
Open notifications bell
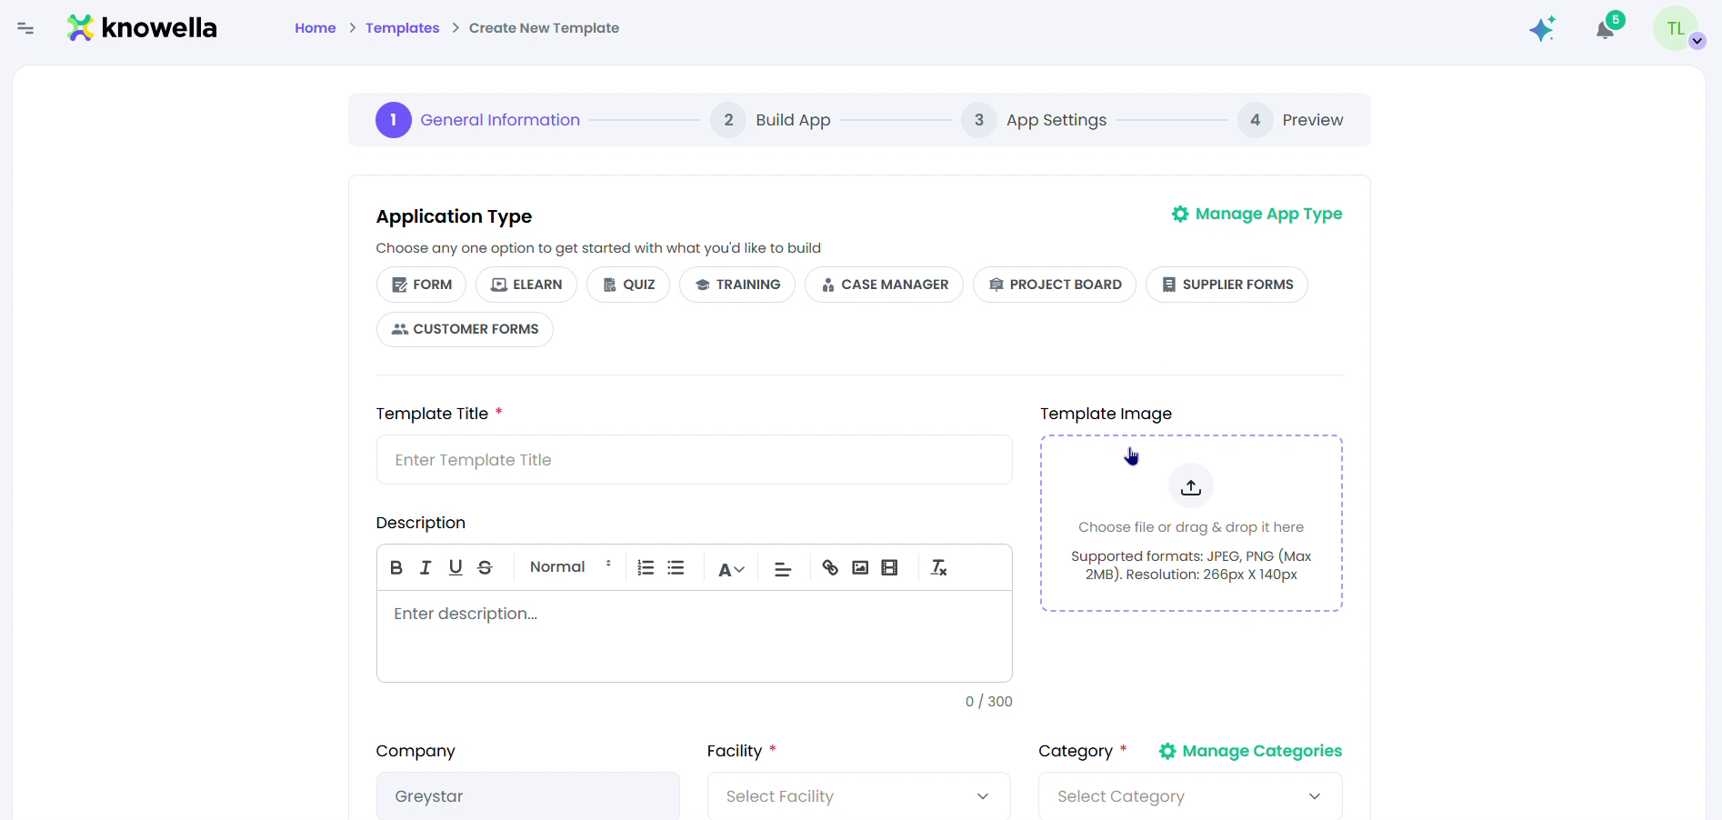tap(1606, 29)
